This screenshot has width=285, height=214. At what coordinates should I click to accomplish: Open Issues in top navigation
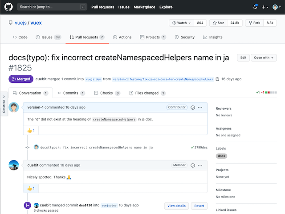pyautogui.click(x=124, y=7)
